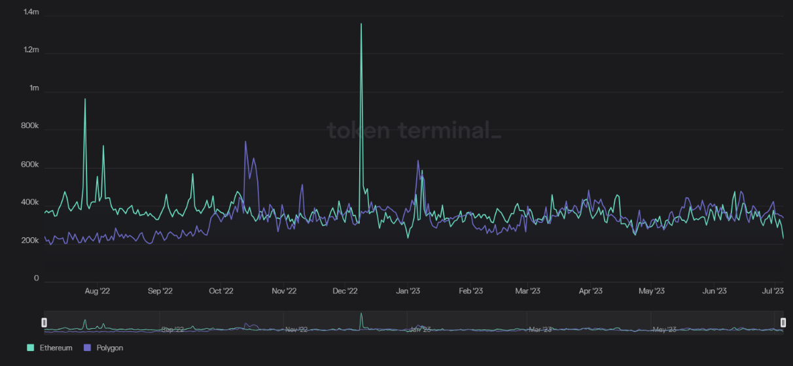The image size is (793, 366).
Task: Toggle the Polygon series purple legend swatch
Action: 87,348
